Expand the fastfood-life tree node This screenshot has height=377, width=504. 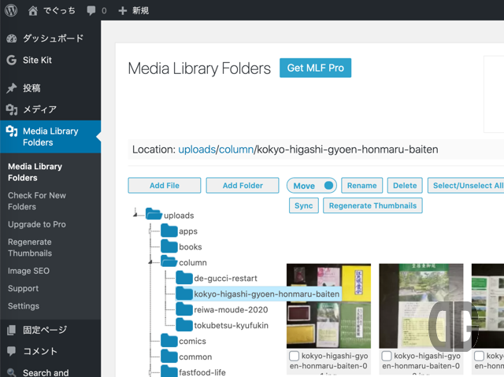coord(150,372)
